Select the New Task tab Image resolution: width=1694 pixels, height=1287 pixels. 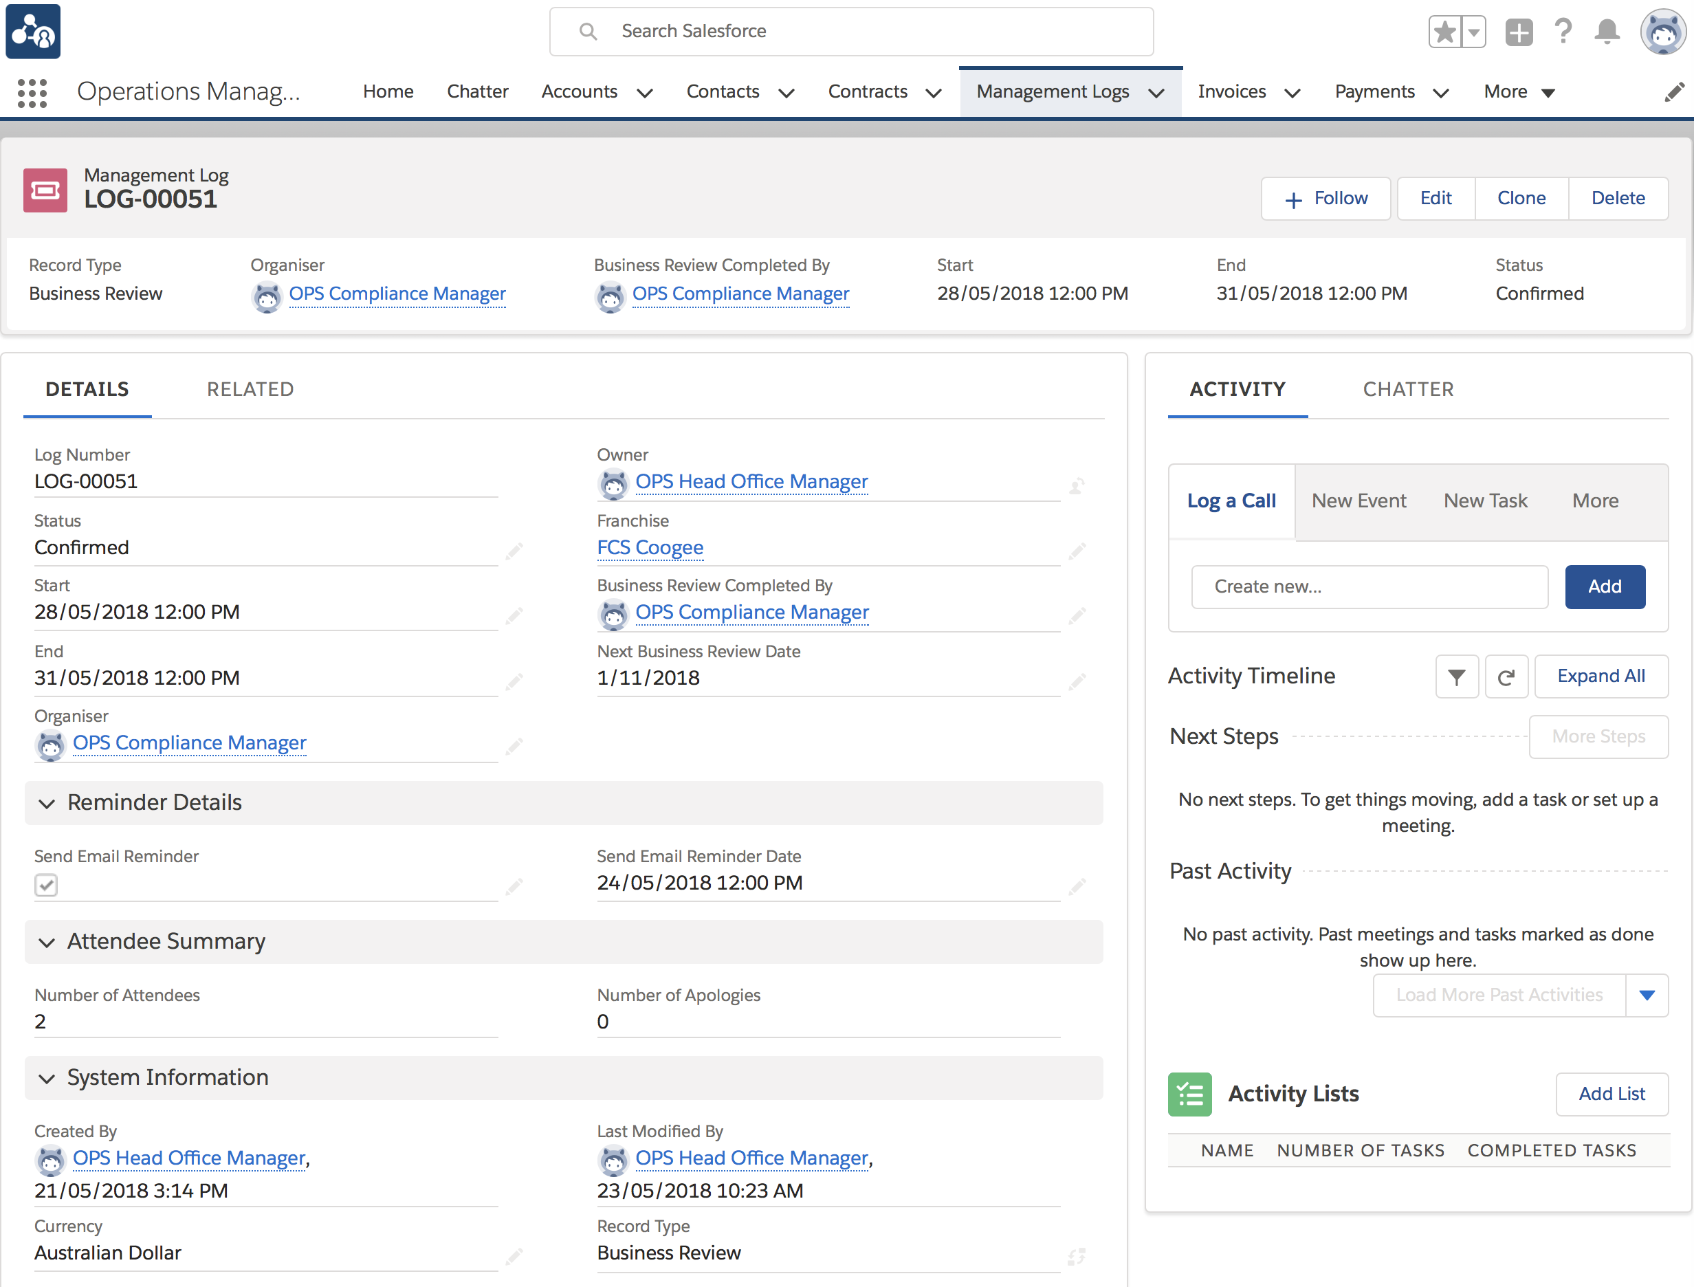(x=1485, y=501)
